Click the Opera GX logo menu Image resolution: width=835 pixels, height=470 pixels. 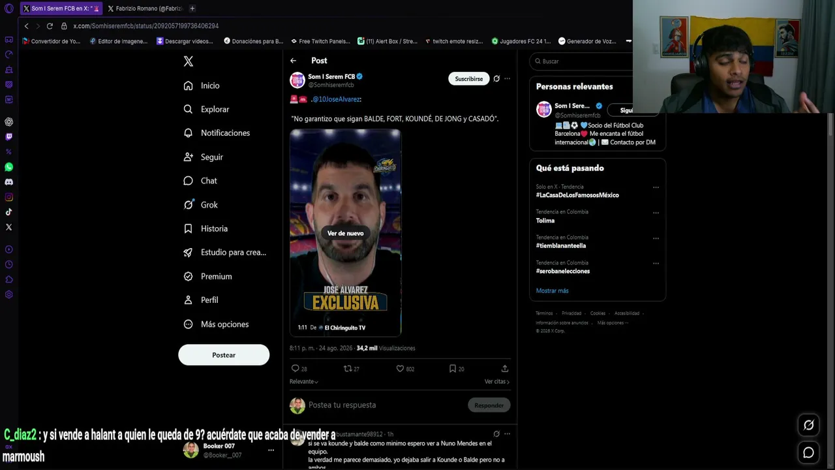[8, 8]
